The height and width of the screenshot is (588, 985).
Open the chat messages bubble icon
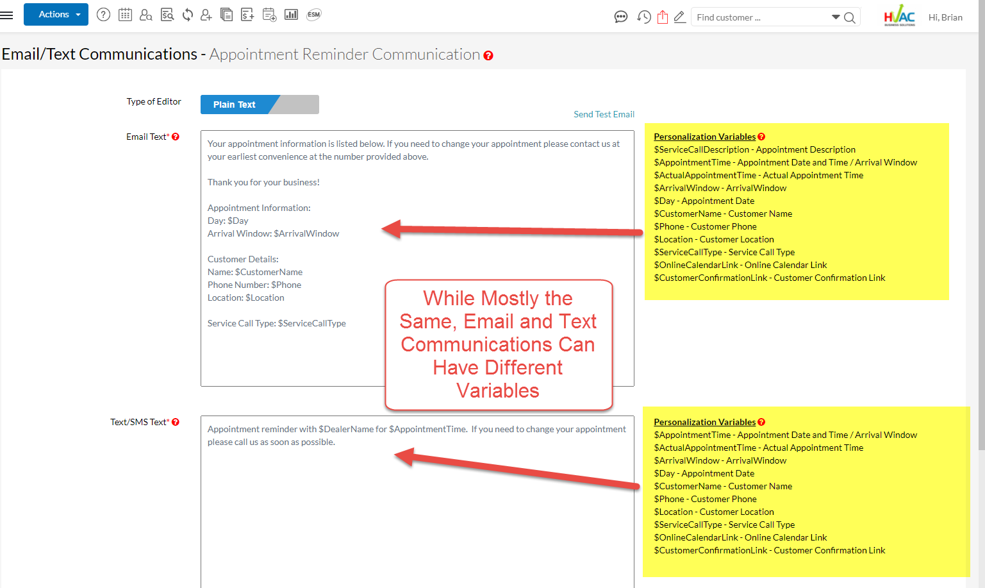point(620,17)
